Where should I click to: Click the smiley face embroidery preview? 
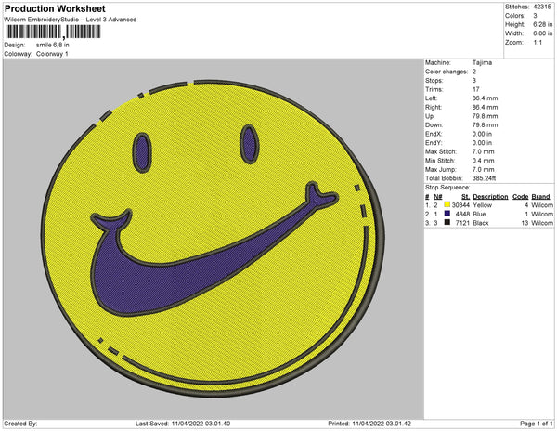pyautogui.click(x=214, y=238)
